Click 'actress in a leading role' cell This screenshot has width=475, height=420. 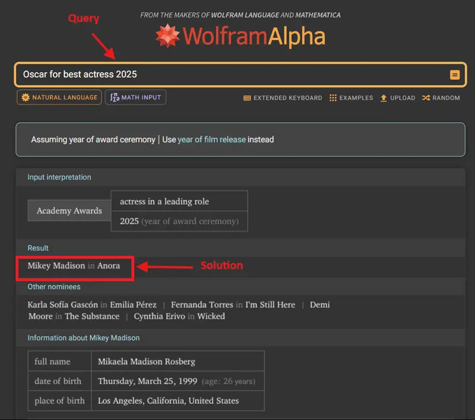[x=164, y=202]
